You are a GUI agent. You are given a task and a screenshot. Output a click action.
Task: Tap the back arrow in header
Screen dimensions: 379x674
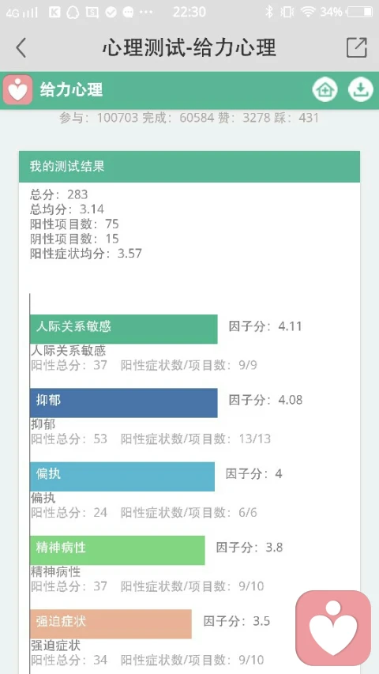point(21,47)
